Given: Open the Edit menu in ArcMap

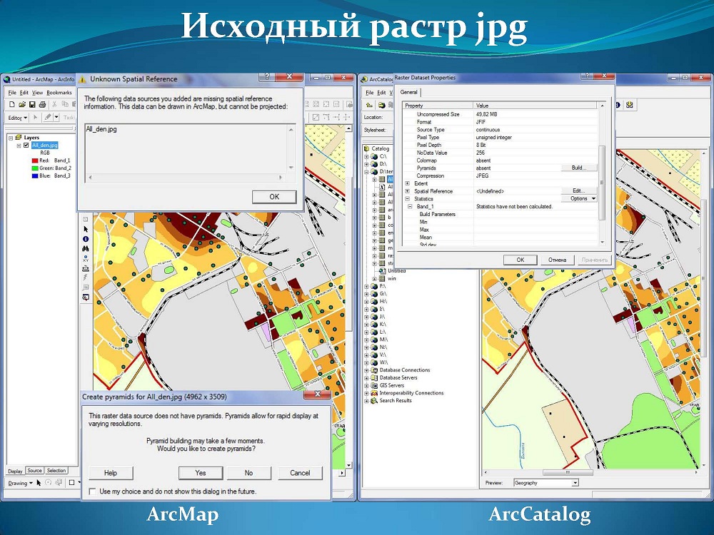Looking at the screenshot, I should tap(24, 92).
